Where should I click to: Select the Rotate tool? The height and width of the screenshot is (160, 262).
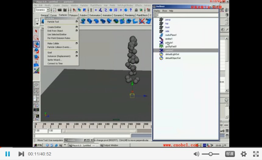click(36, 51)
